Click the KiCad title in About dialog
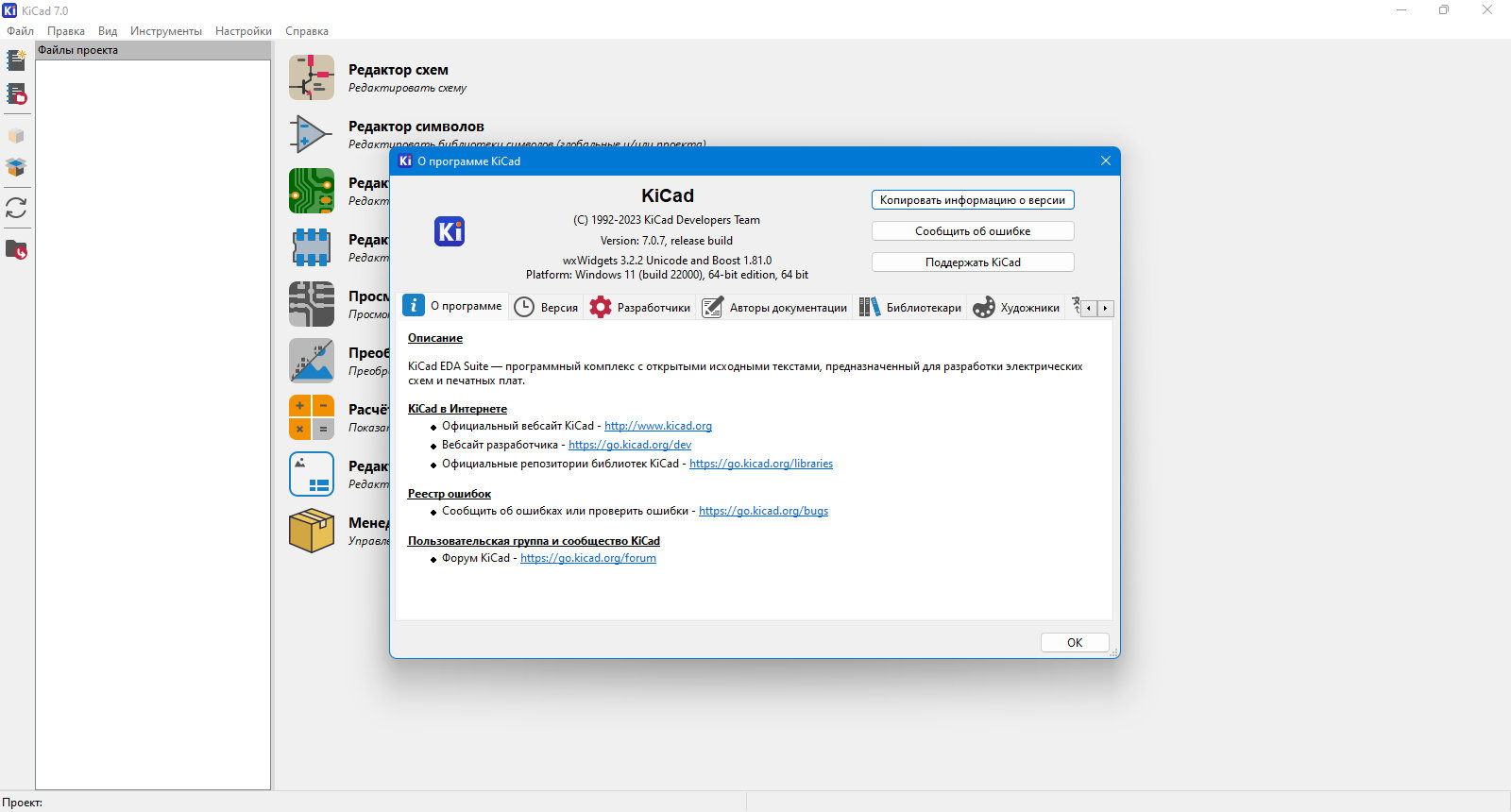The image size is (1511, 812). tap(668, 195)
